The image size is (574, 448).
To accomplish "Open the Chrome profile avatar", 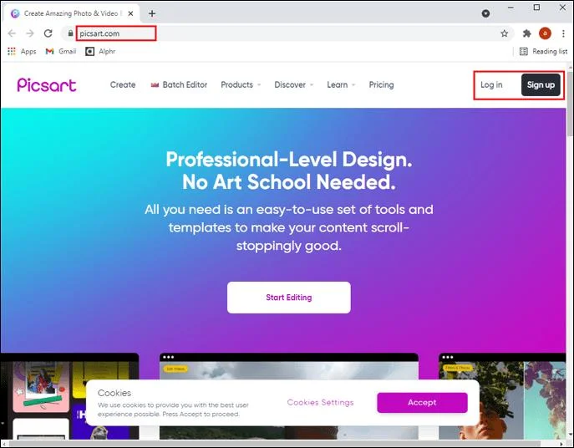I will coord(545,33).
